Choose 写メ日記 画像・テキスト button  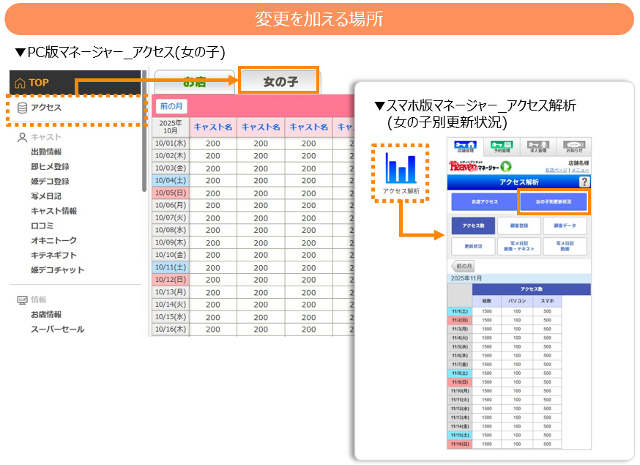point(518,246)
